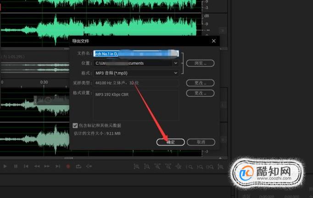Click Zoom Out Full icon
Screen dimensions: 313x198
[x=179, y=166]
